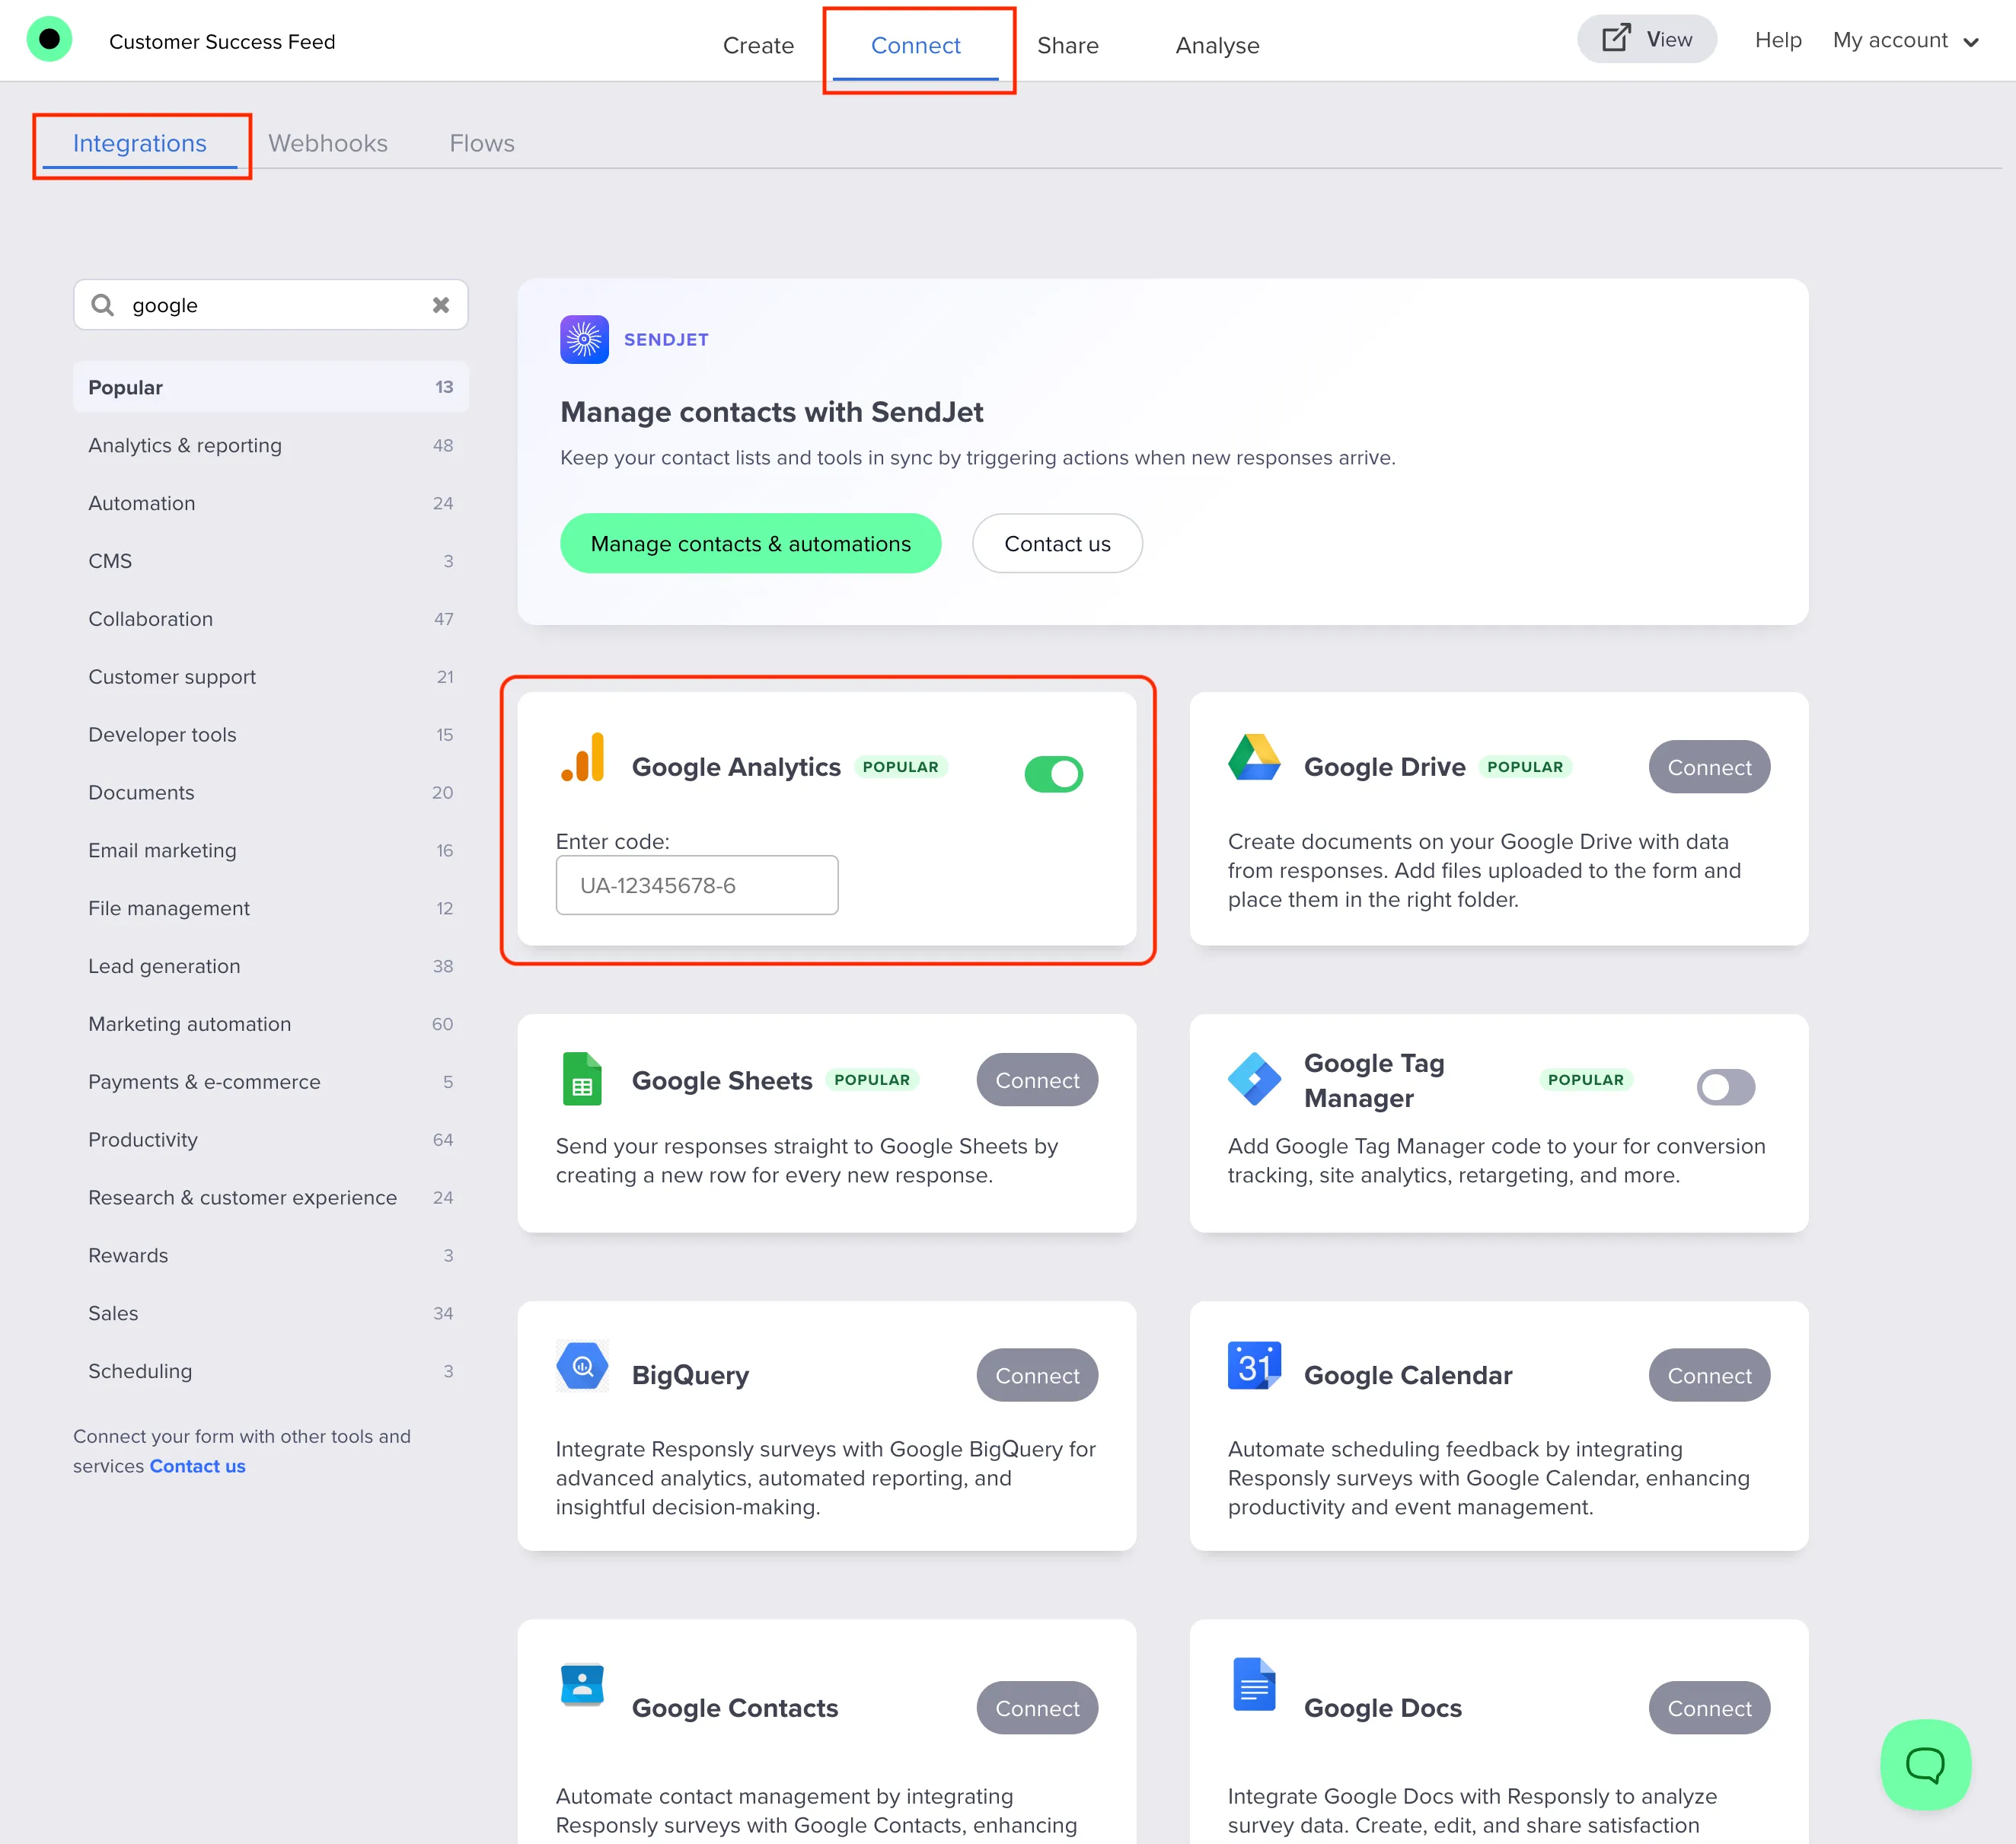
Task: Click the Google Contacts icon
Action: 583,1685
